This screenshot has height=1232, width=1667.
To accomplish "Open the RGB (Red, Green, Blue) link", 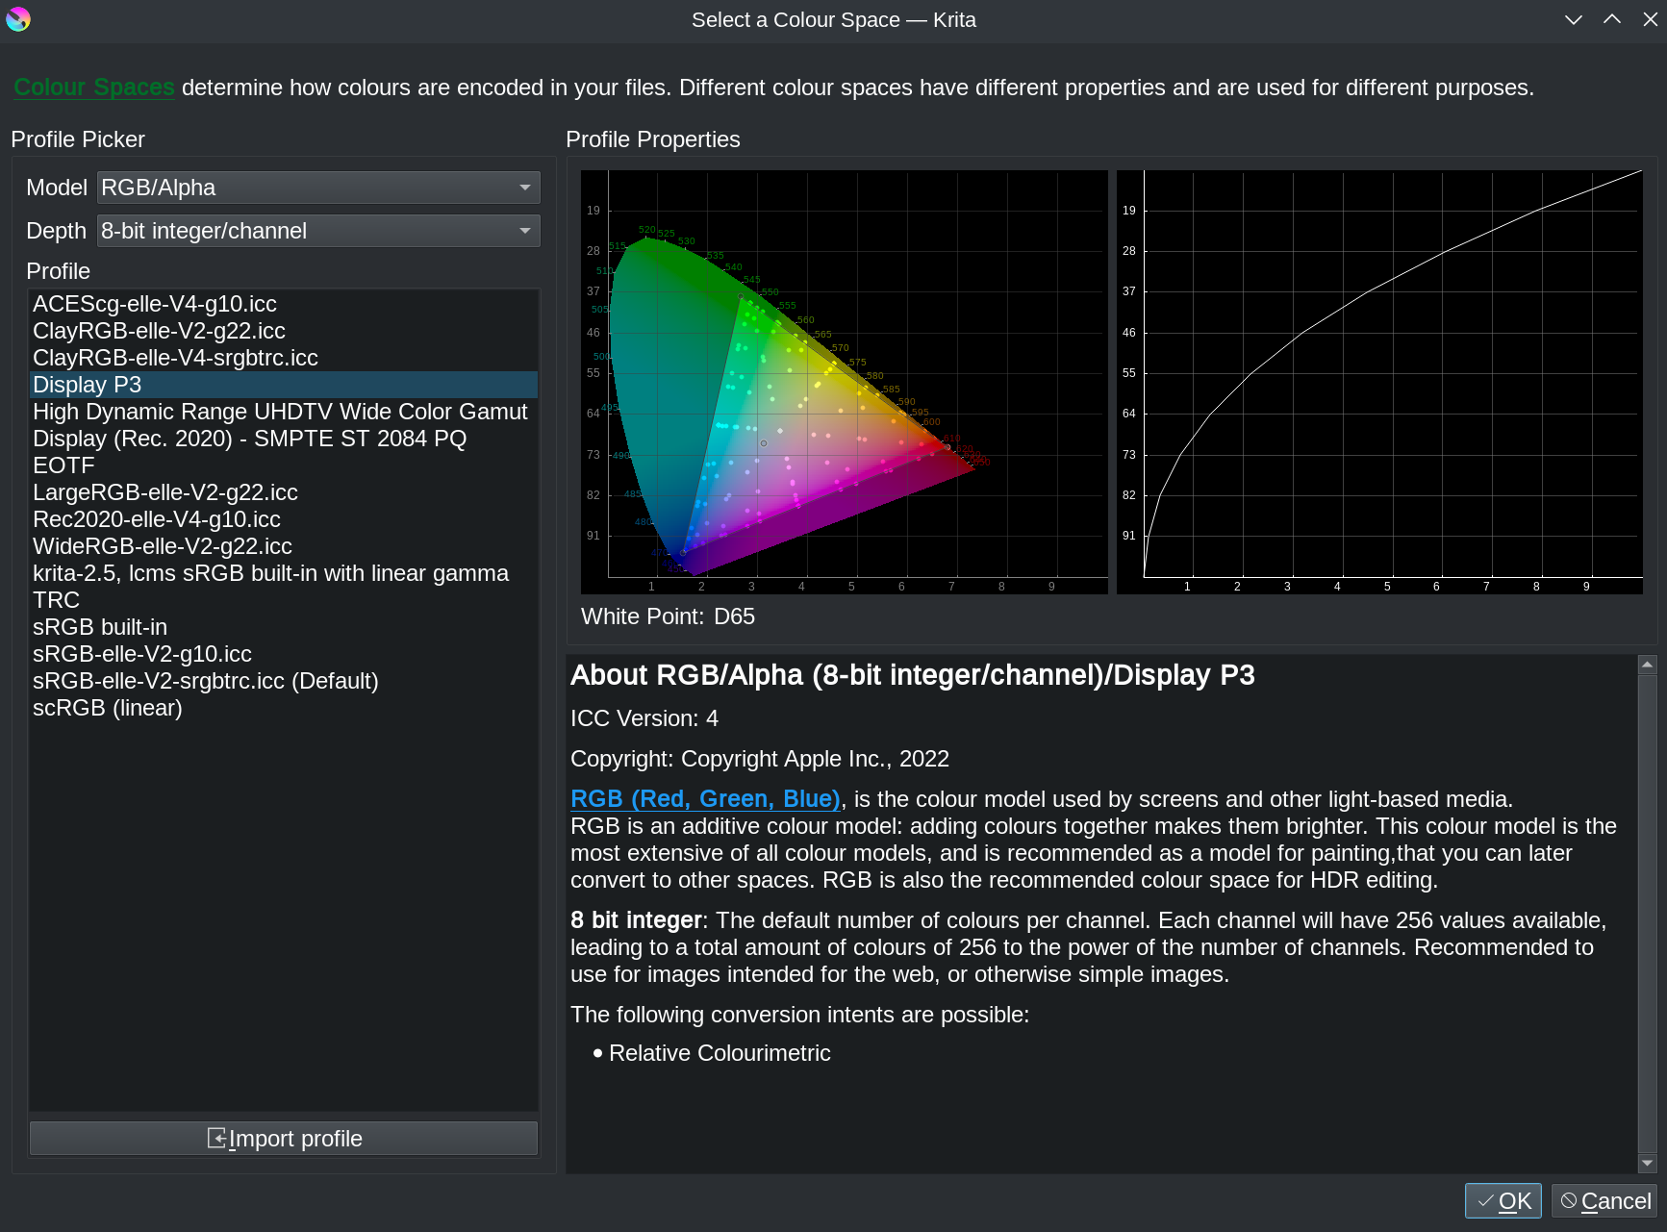I will click(706, 799).
